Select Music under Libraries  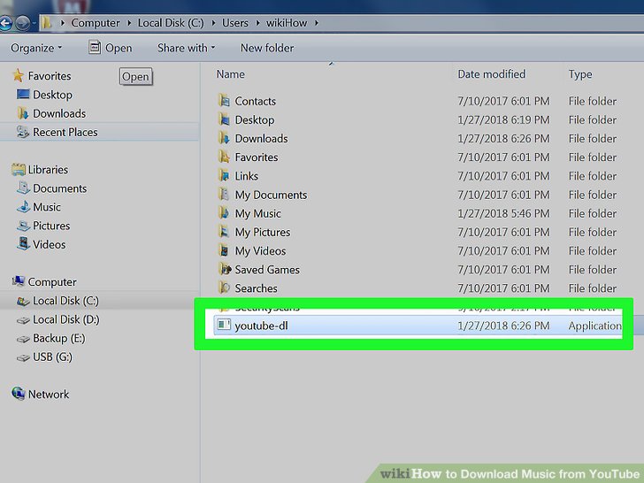tap(46, 207)
